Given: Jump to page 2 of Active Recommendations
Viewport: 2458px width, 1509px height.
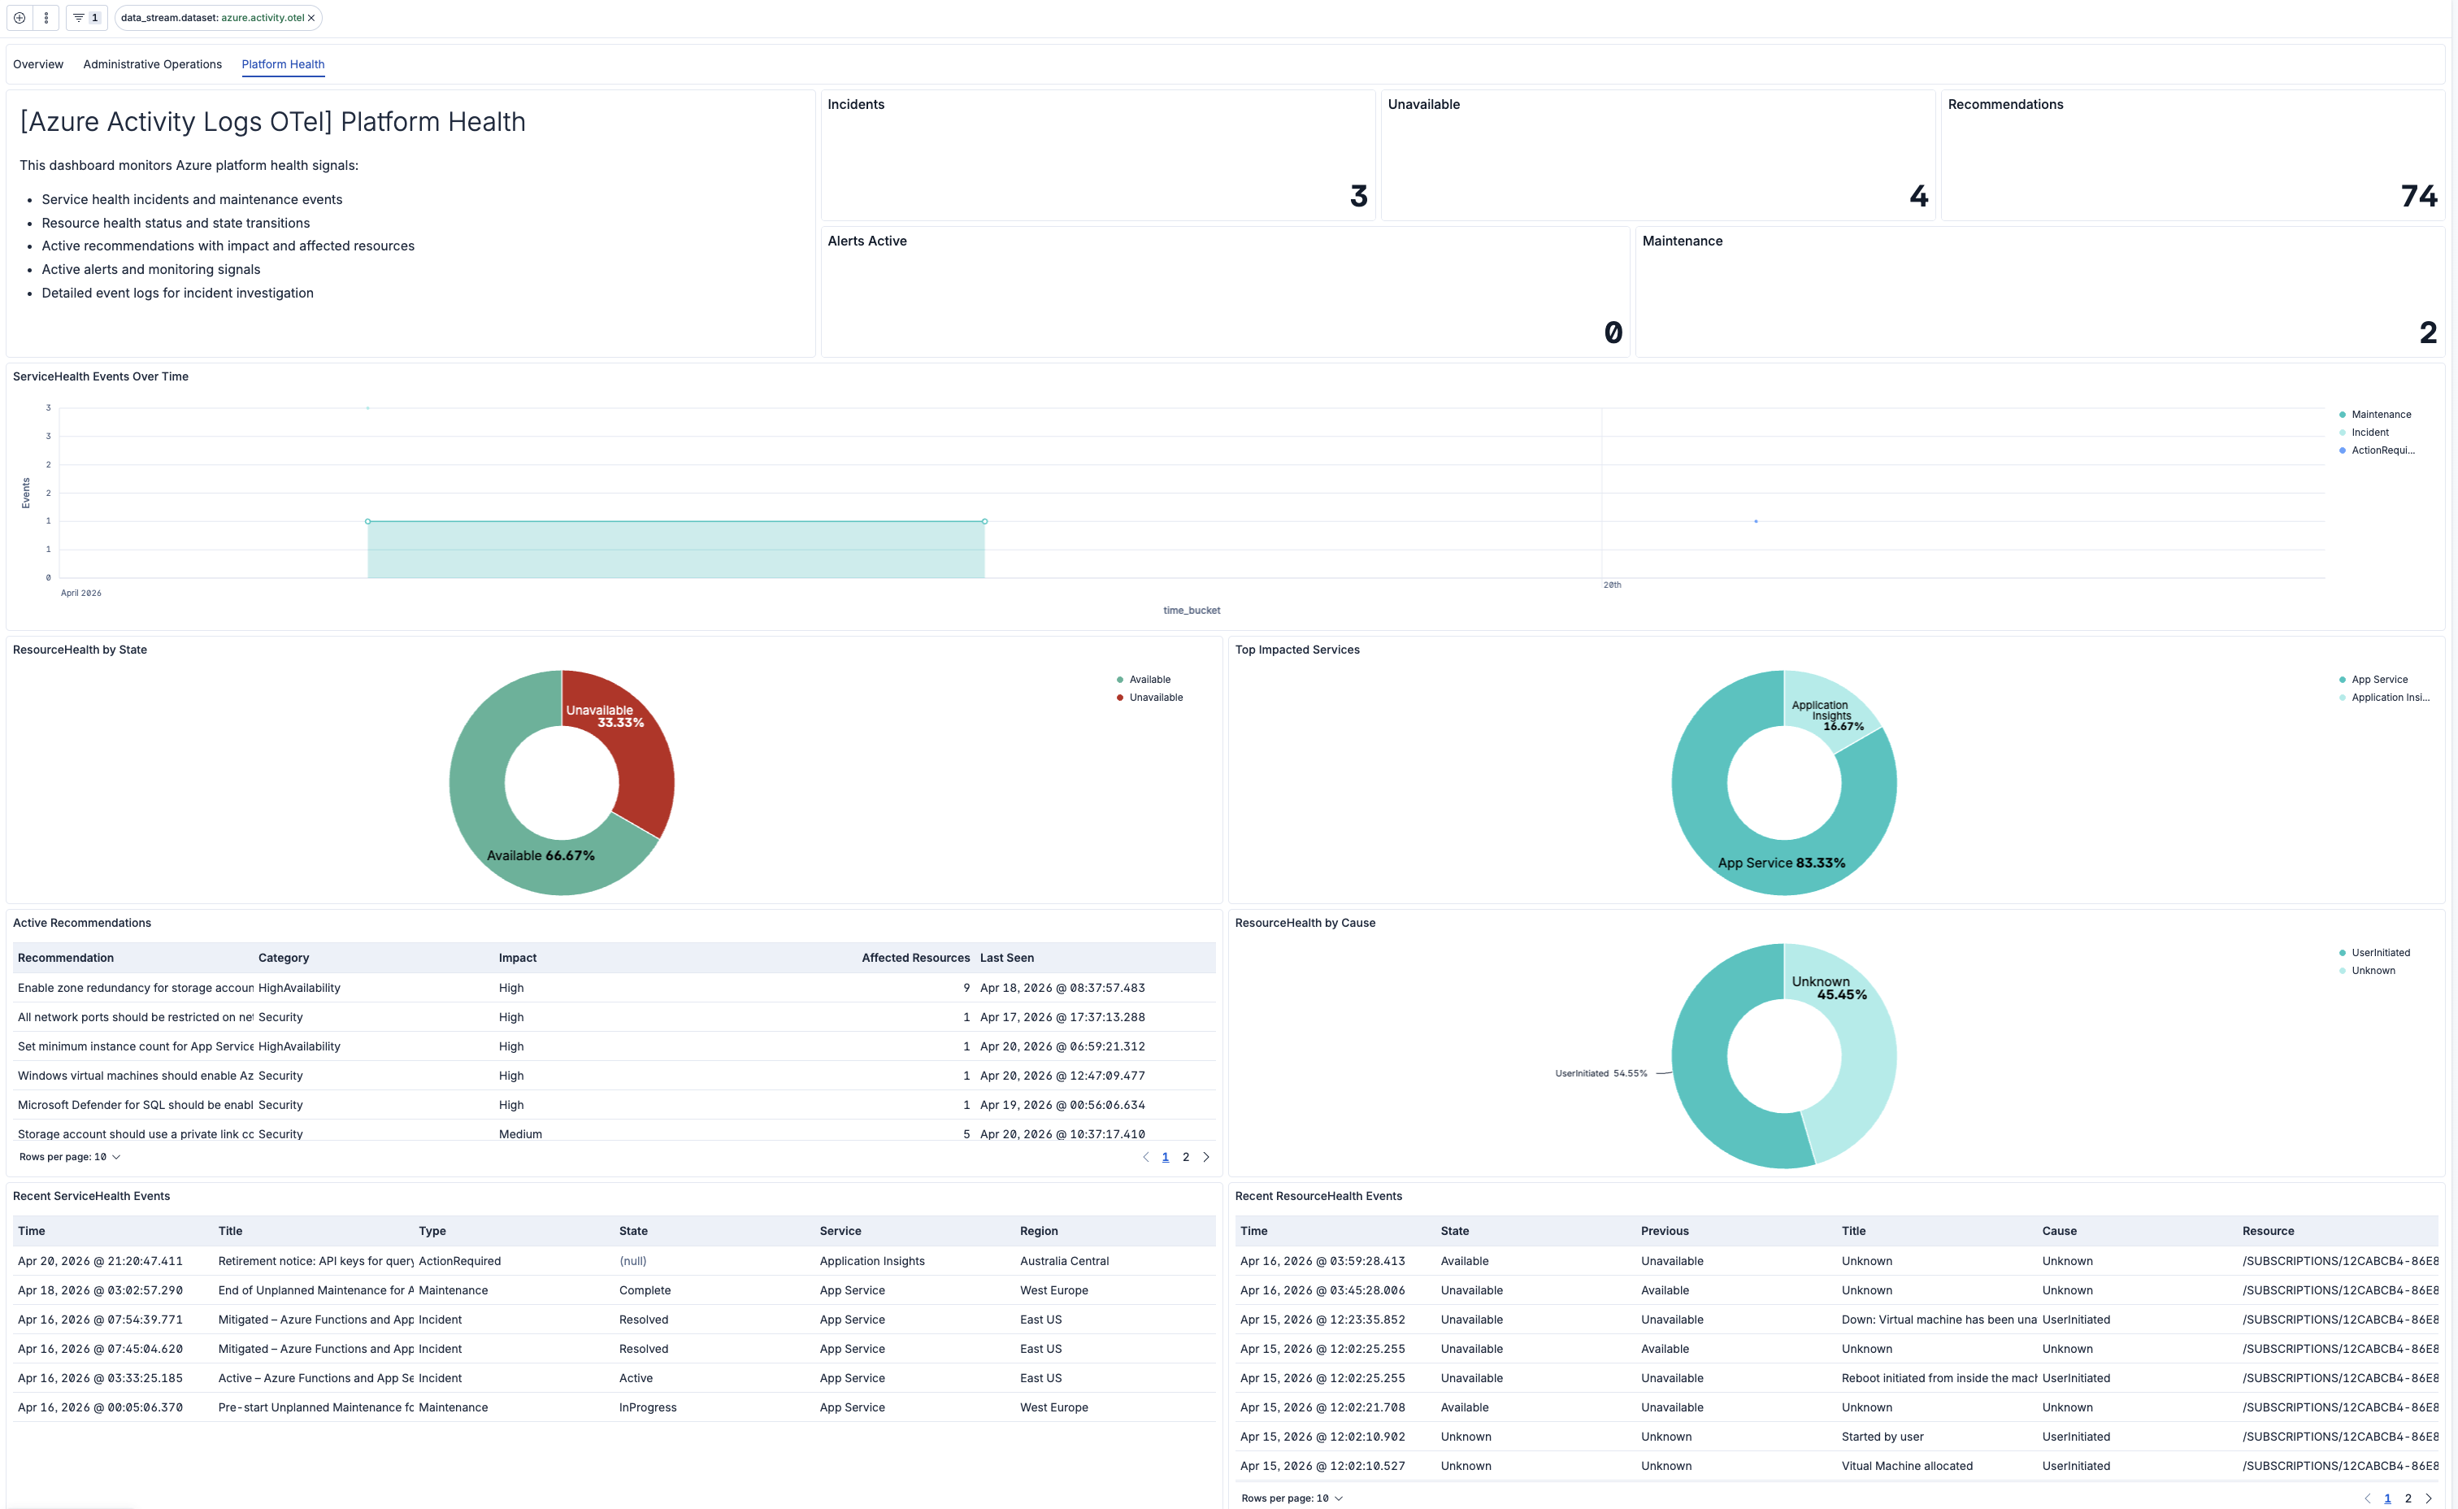Looking at the screenshot, I should pos(1186,1157).
